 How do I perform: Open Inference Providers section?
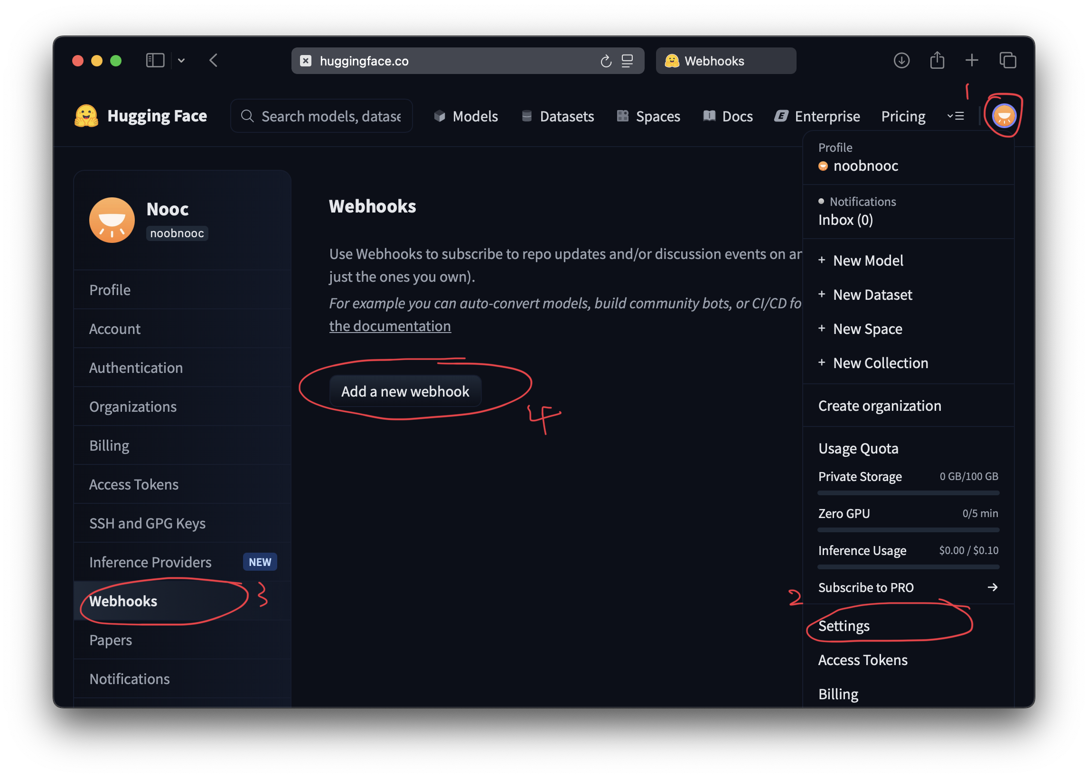click(x=183, y=562)
